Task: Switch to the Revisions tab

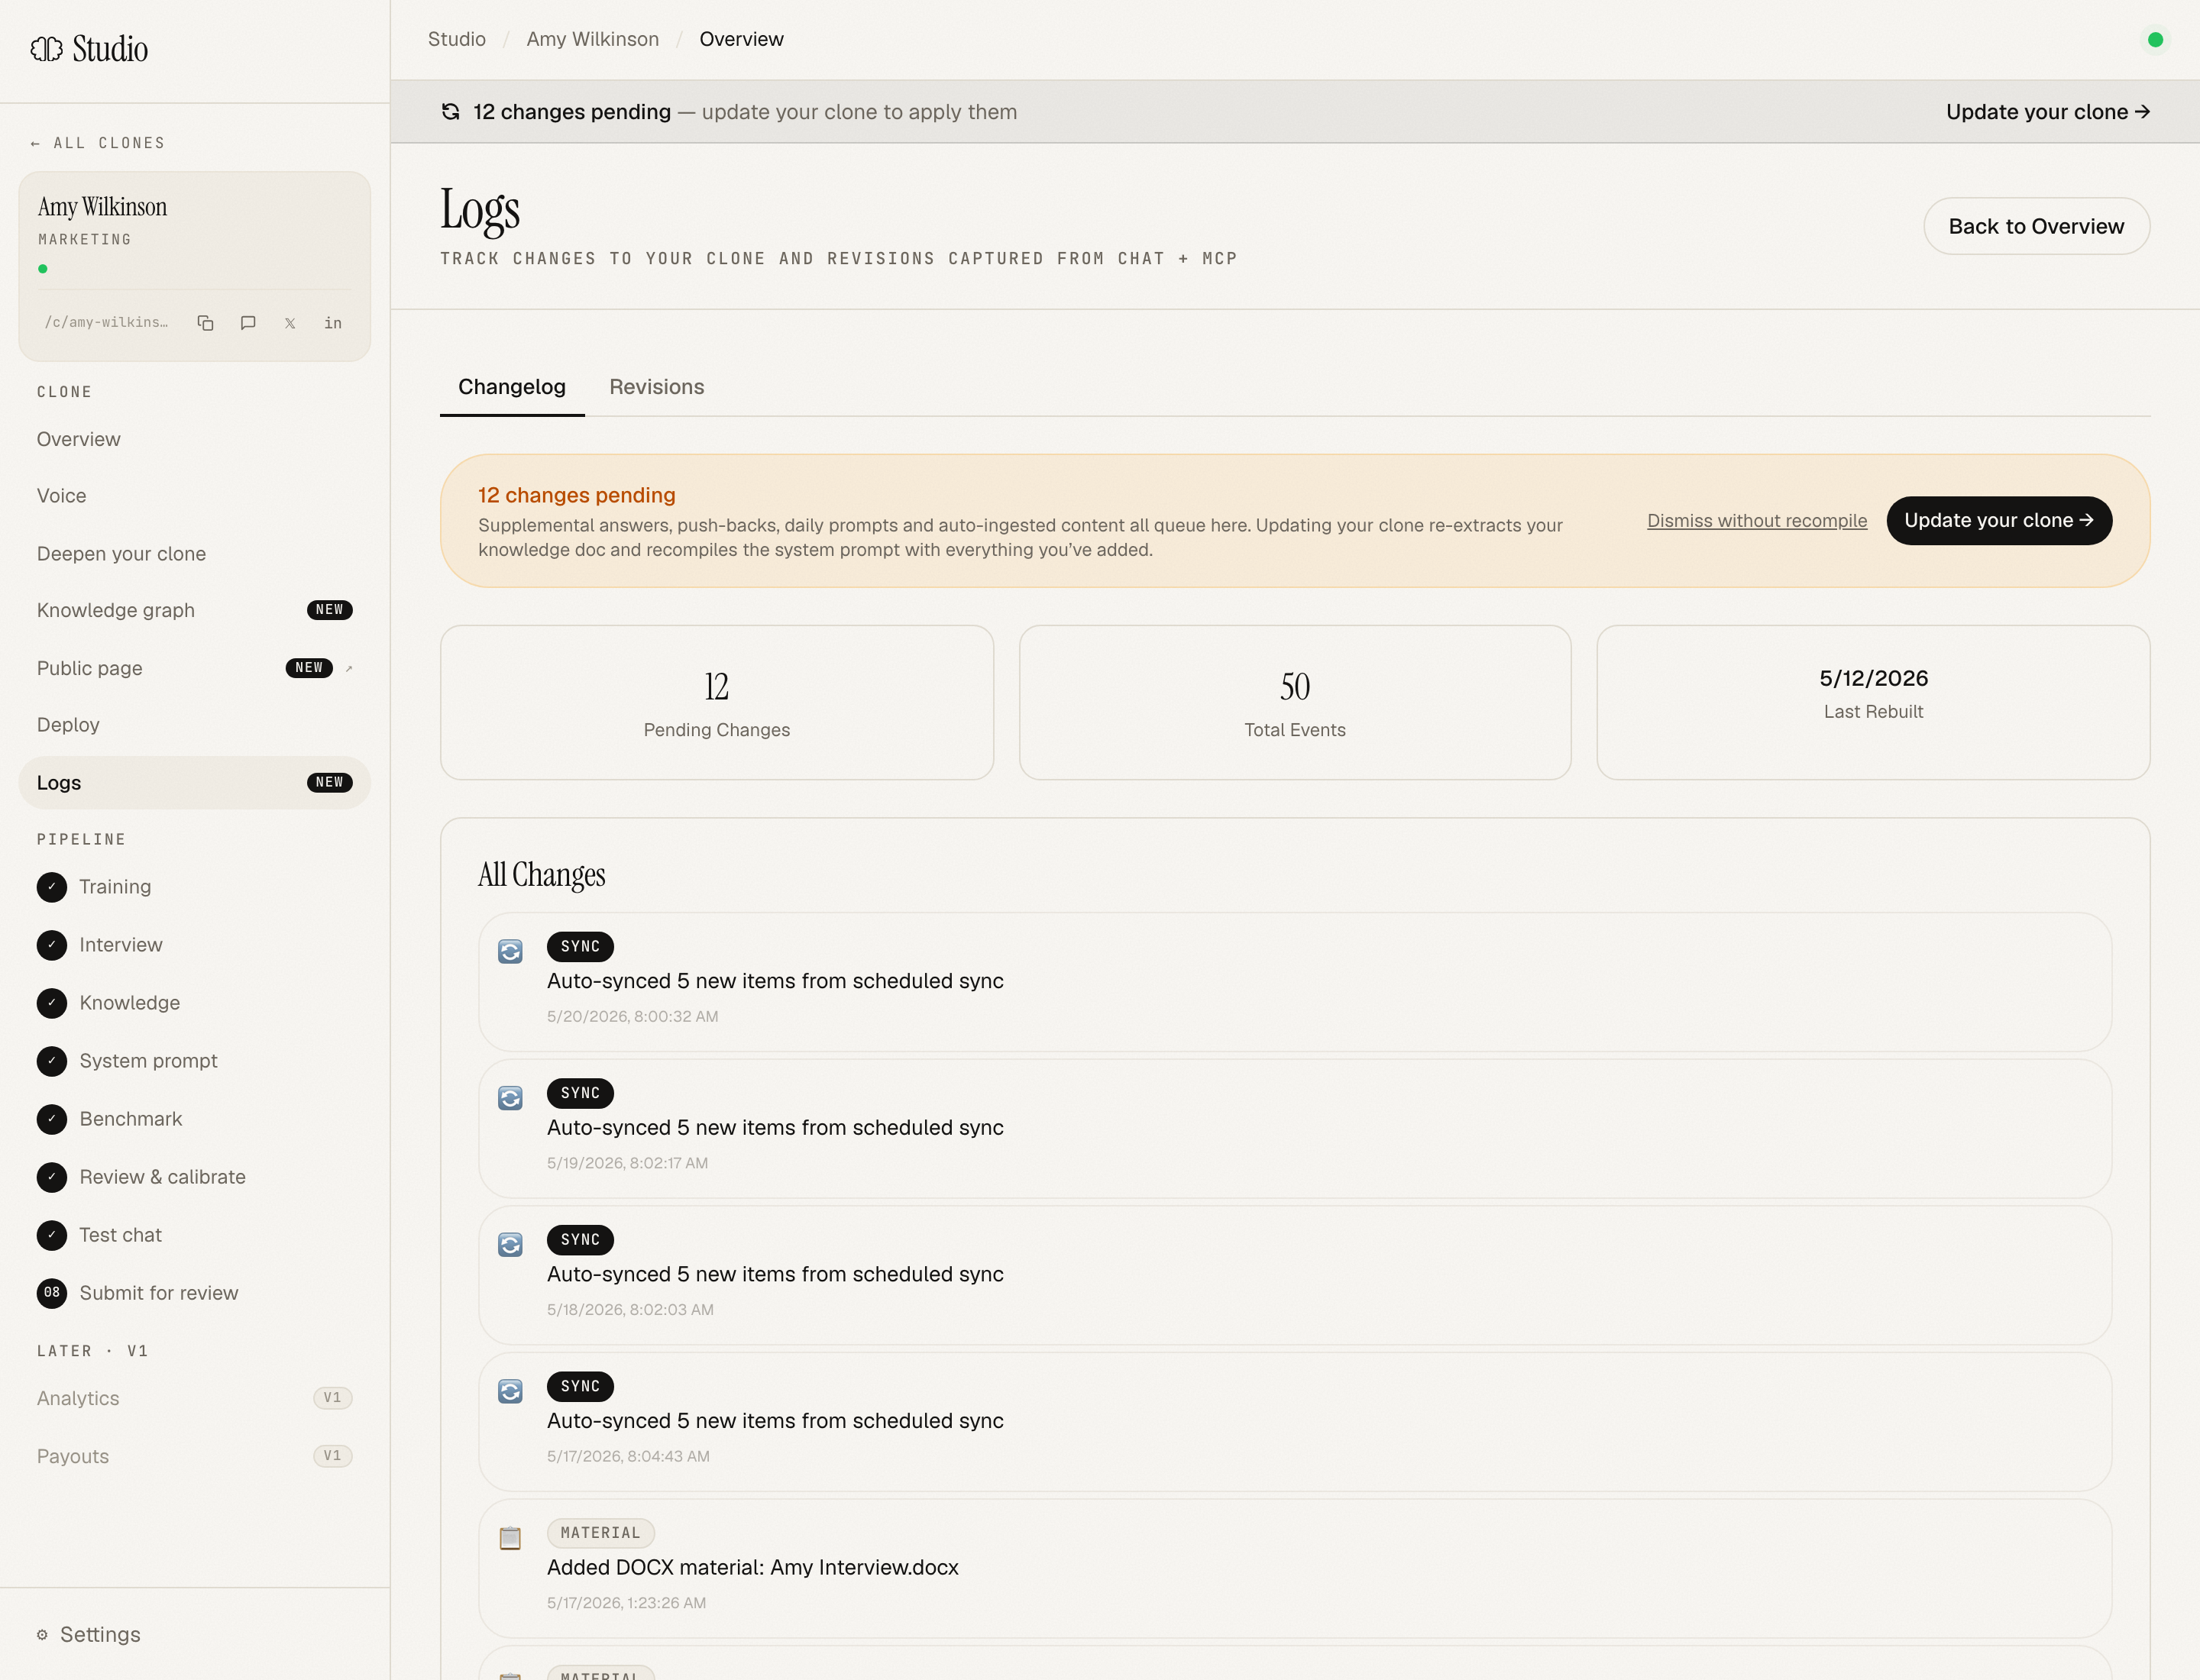Action: pyautogui.click(x=656, y=387)
